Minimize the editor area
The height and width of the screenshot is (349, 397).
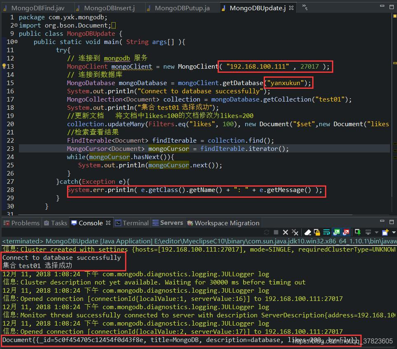pyautogui.click(x=382, y=6)
